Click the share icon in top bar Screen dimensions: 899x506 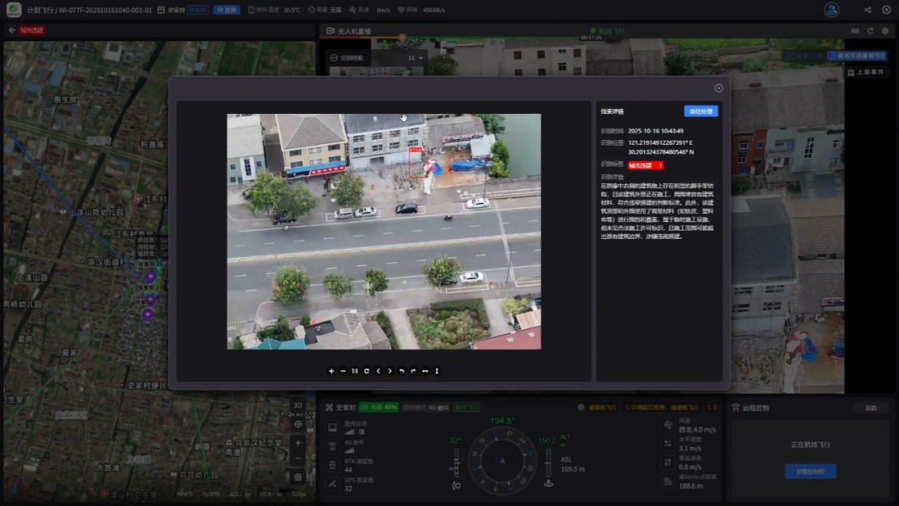867,10
